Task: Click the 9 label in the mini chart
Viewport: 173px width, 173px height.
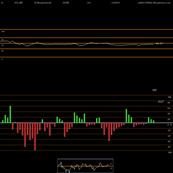Action: pyautogui.click(x=111, y=164)
